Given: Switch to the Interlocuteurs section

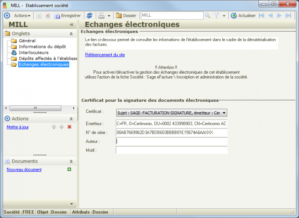Looking at the screenshot, I should pos(34,52).
